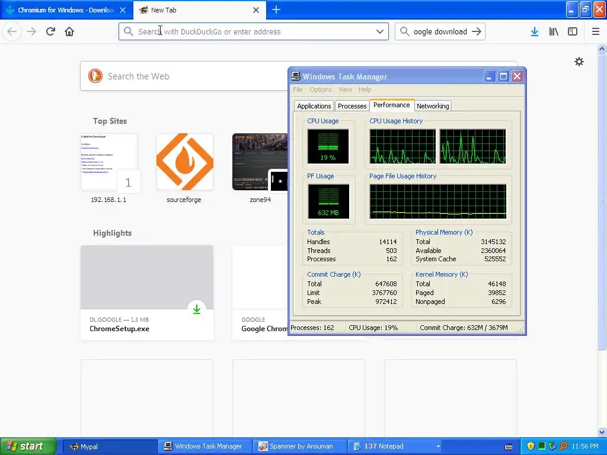Image resolution: width=607 pixels, height=455 pixels.
Task: Open New Tab preferences gear icon
Action: [579, 62]
